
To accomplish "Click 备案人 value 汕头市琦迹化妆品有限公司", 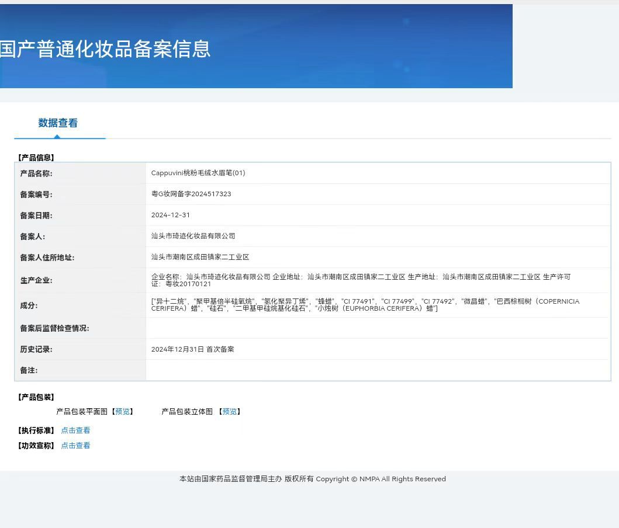I will point(193,236).
